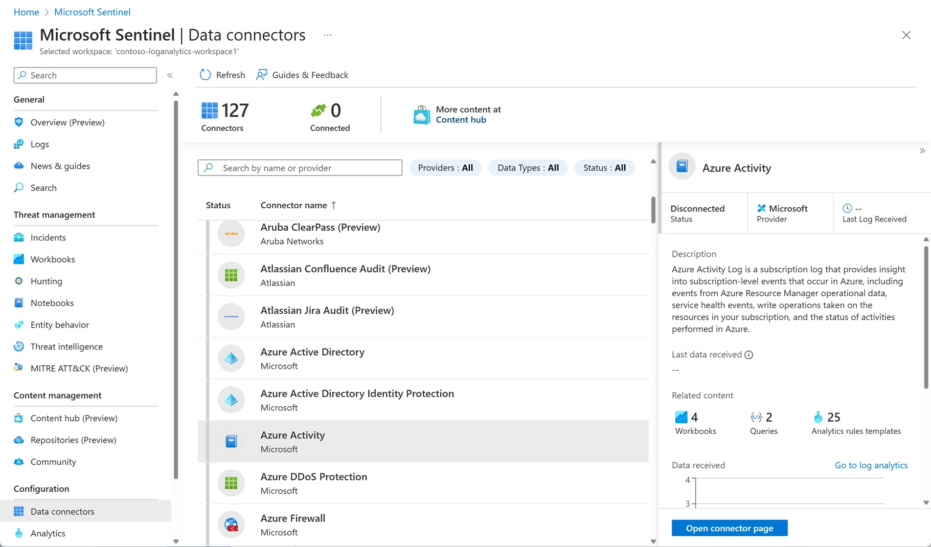Open the Providers : All filter
Image resolution: width=931 pixels, height=547 pixels.
(x=445, y=168)
